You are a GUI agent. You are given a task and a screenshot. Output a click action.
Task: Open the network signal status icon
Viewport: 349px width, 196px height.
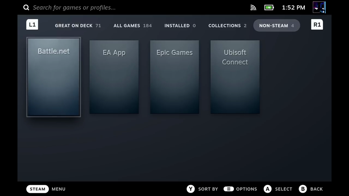253,8
